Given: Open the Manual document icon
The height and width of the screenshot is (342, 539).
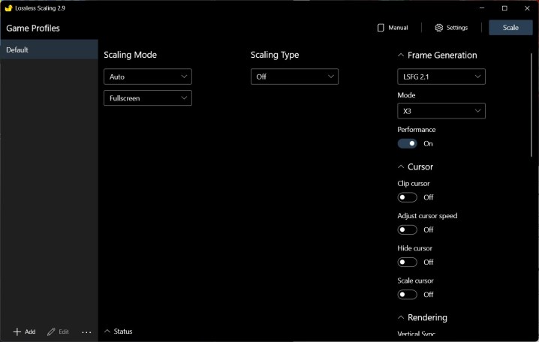Looking at the screenshot, I should (x=381, y=28).
